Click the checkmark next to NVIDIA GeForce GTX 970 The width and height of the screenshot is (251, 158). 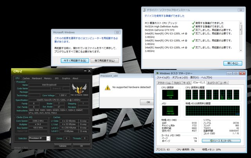click(x=194, y=30)
